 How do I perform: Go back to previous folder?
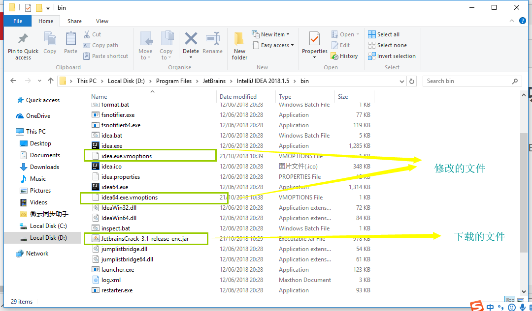click(x=13, y=81)
